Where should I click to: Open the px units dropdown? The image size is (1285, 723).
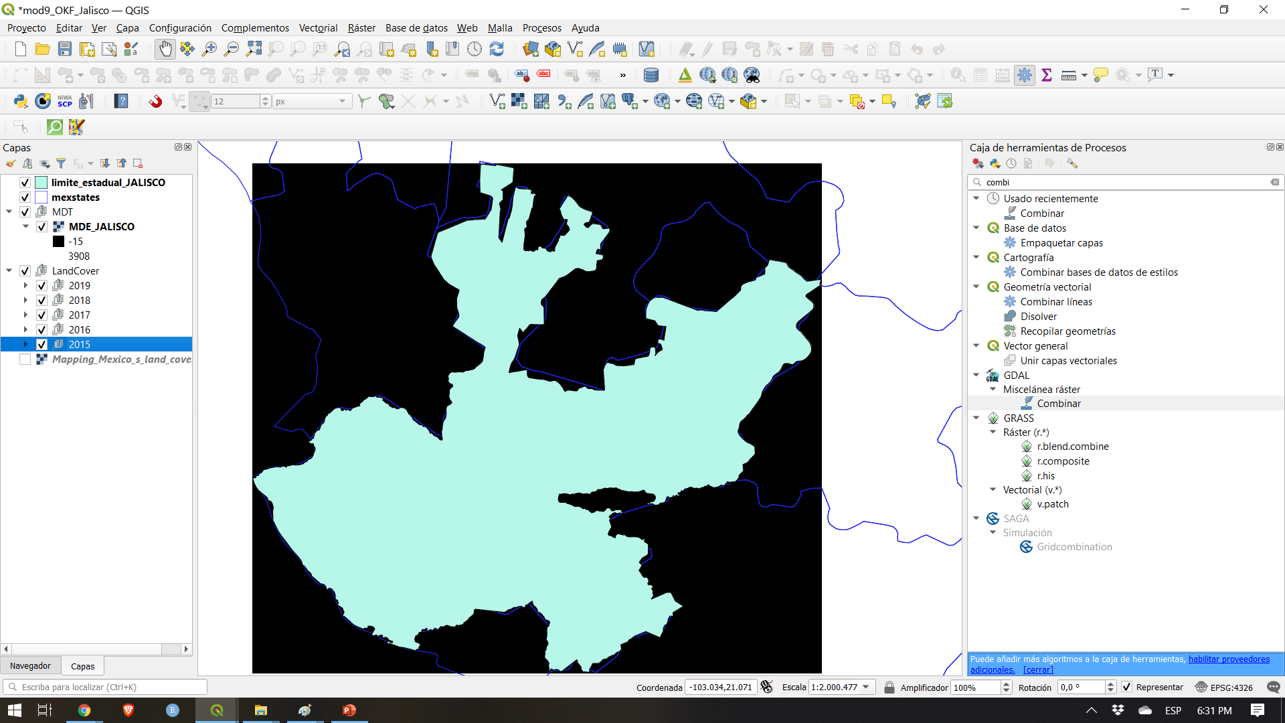[342, 101]
